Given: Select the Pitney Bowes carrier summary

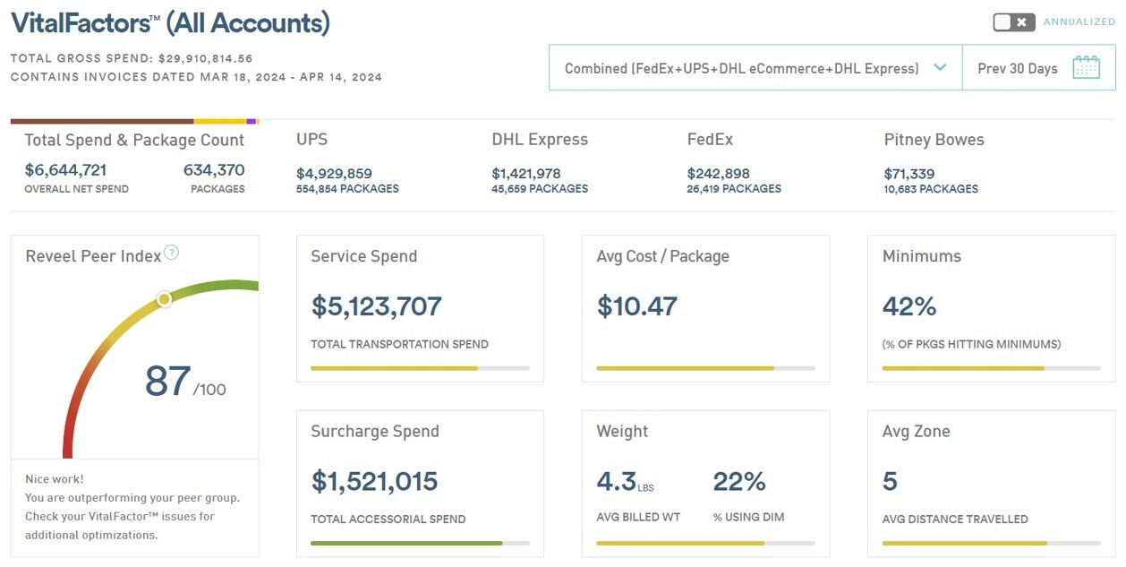Looking at the screenshot, I should pyautogui.click(x=934, y=163).
